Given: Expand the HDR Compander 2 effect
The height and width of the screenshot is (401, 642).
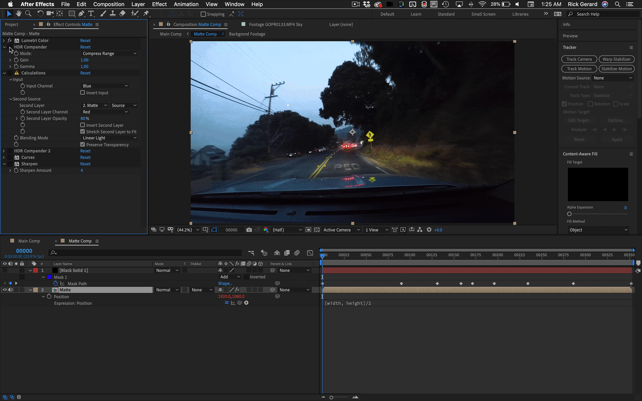Looking at the screenshot, I should point(4,151).
